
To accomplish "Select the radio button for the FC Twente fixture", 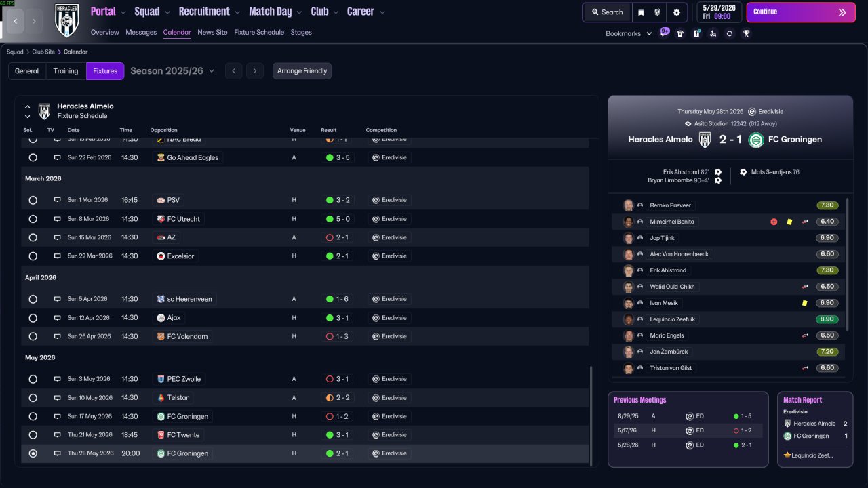I will (x=33, y=435).
